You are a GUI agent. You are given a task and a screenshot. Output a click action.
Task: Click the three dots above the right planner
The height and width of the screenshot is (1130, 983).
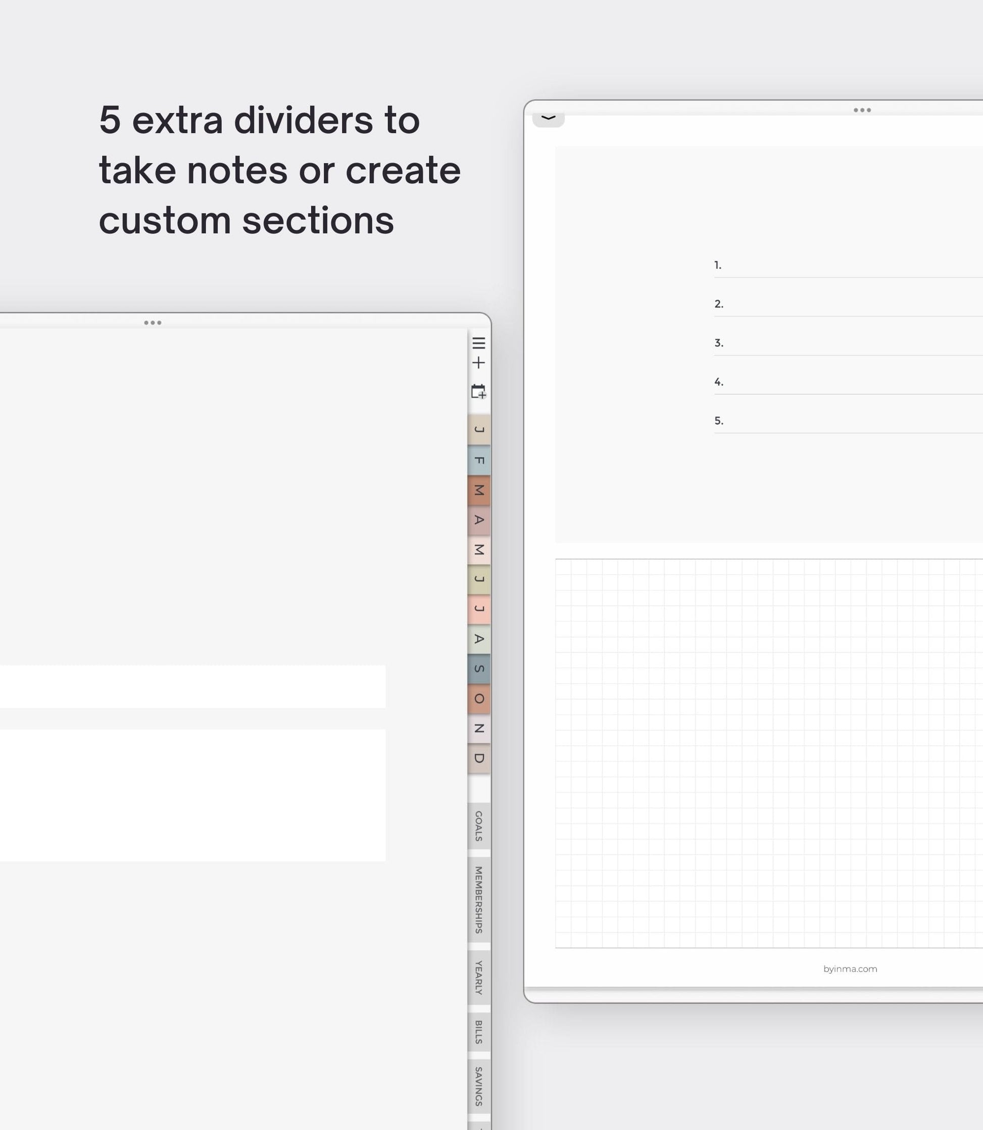pos(862,110)
